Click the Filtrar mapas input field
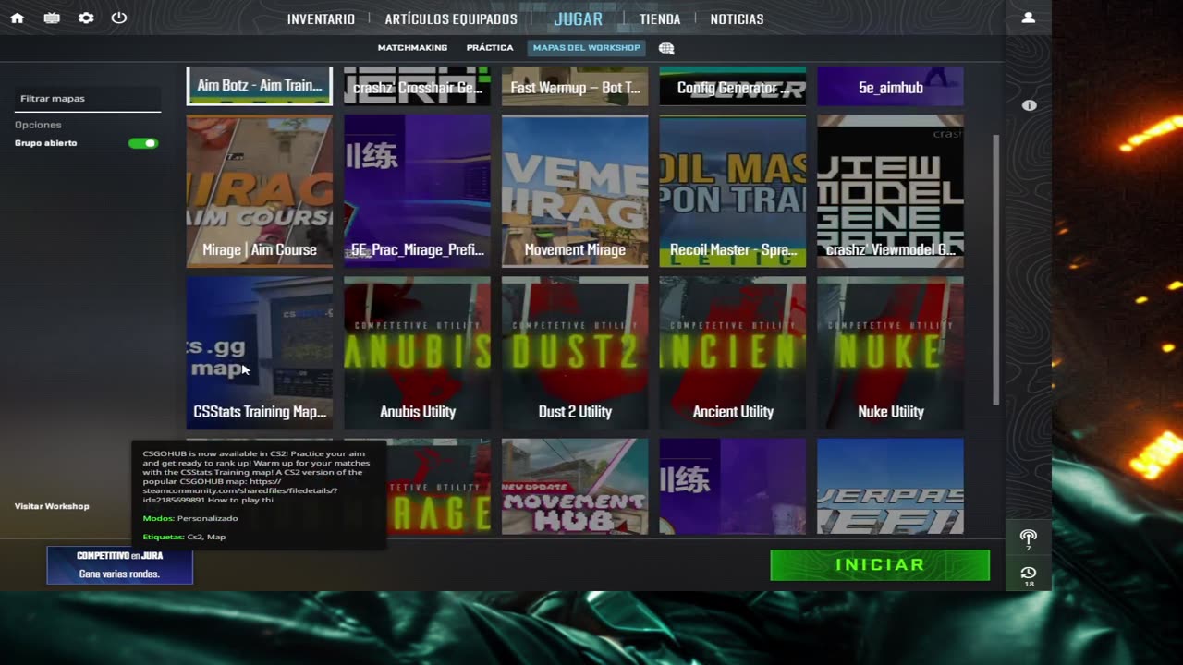This screenshot has height=665, width=1183. [88, 99]
